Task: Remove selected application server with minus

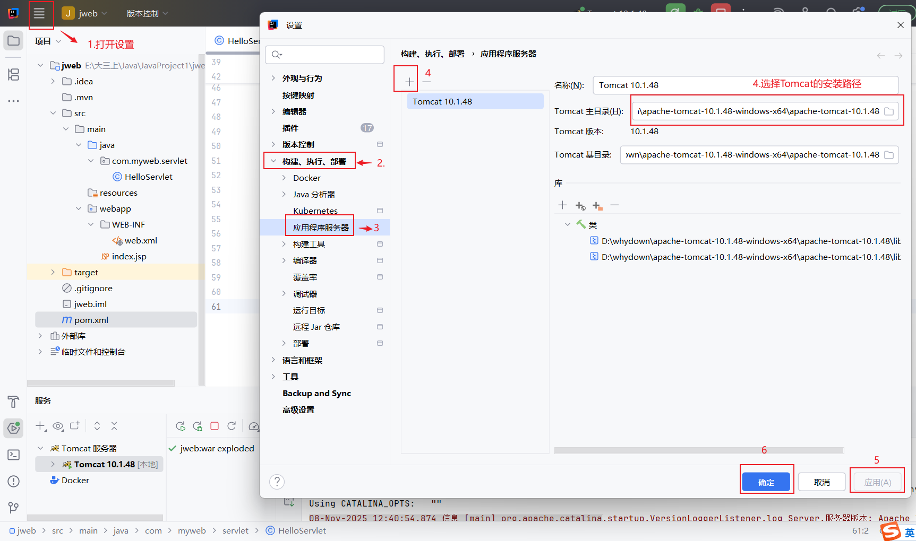Action: click(427, 82)
